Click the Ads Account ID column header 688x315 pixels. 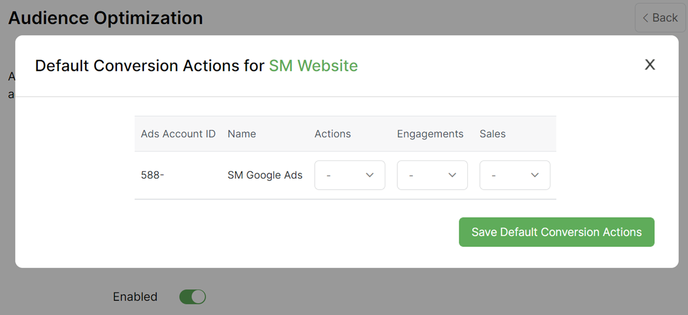[178, 134]
